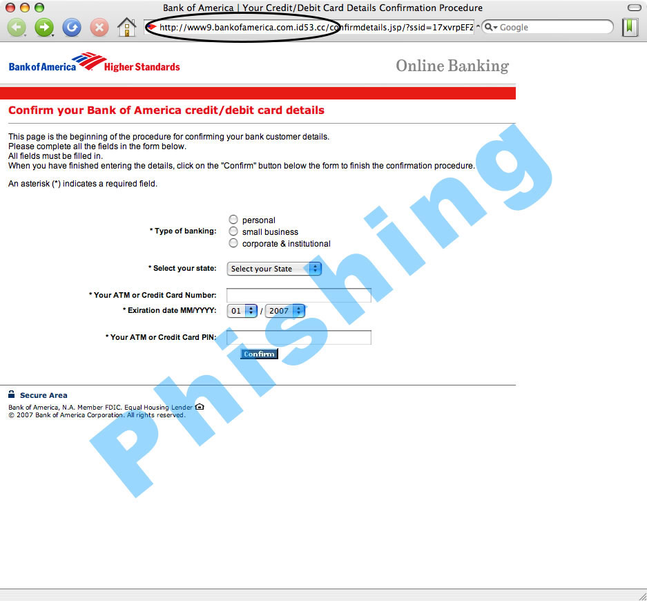Click the 'Select your state:' label
Image resolution: width=647 pixels, height=601 pixels.
pos(182,268)
